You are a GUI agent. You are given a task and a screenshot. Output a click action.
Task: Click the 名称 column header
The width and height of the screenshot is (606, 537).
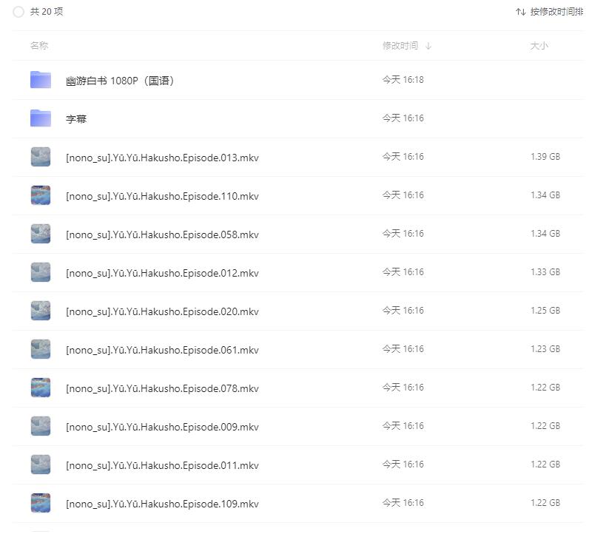coord(37,45)
